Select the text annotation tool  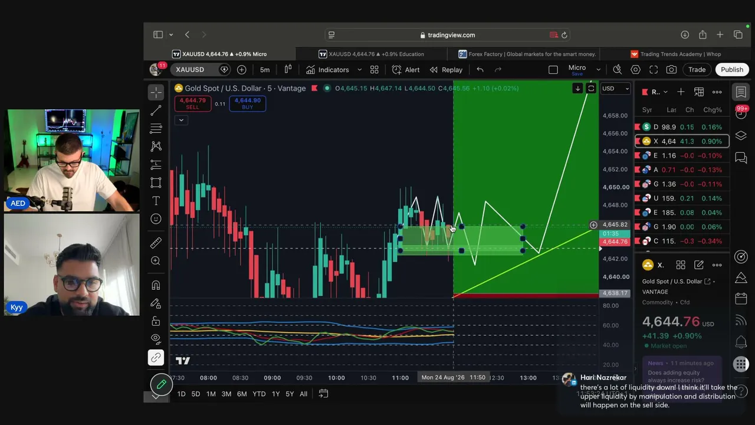pyautogui.click(x=156, y=201)
